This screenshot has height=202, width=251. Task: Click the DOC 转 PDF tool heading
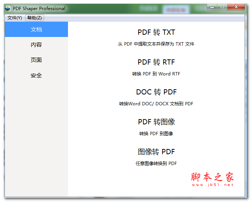pyautogui.click(x=156, y=92)
